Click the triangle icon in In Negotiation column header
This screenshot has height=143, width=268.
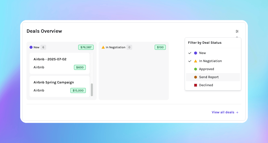click(103, 47)
